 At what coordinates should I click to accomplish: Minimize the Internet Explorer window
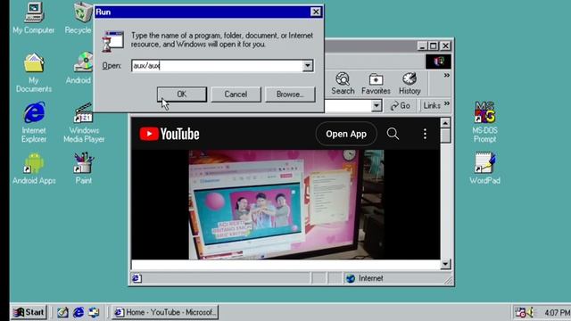(422, 45)
